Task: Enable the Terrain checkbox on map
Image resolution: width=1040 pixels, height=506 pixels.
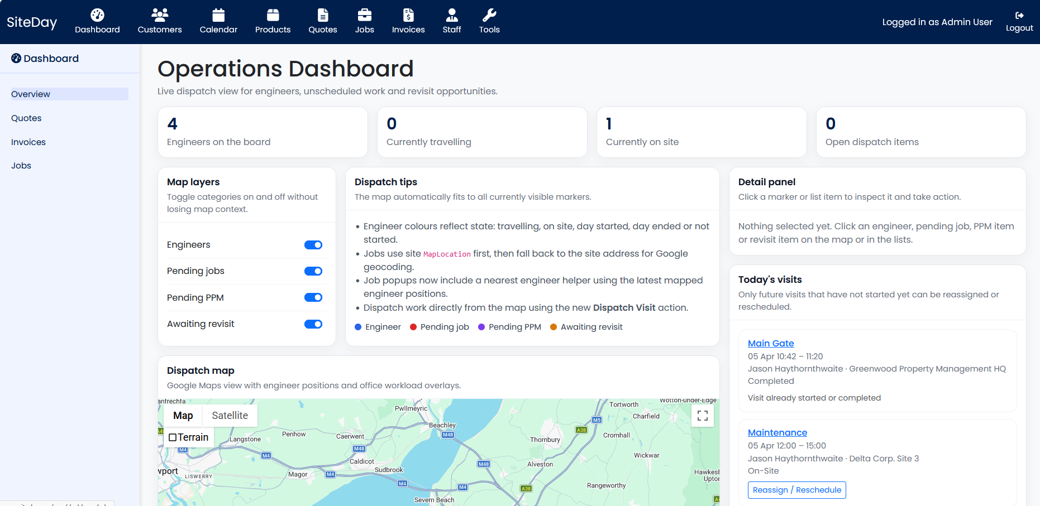Action: [173, 437]
